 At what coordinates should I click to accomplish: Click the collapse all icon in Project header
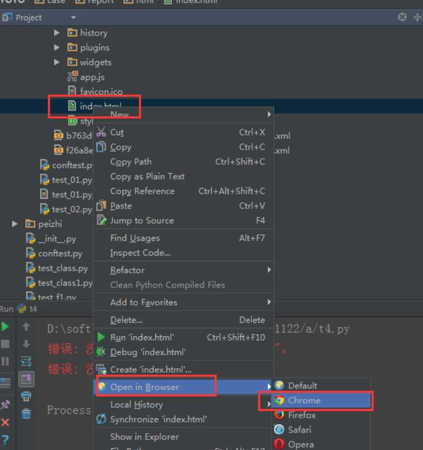click(x=417, y=17)
